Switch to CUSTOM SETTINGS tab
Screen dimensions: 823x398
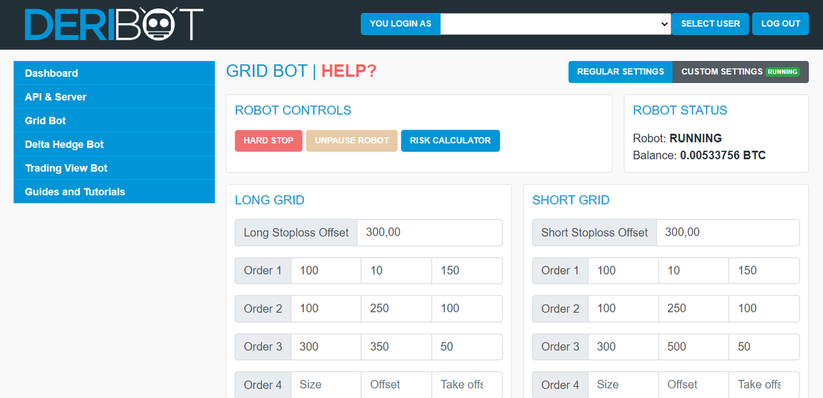[740, 72]
